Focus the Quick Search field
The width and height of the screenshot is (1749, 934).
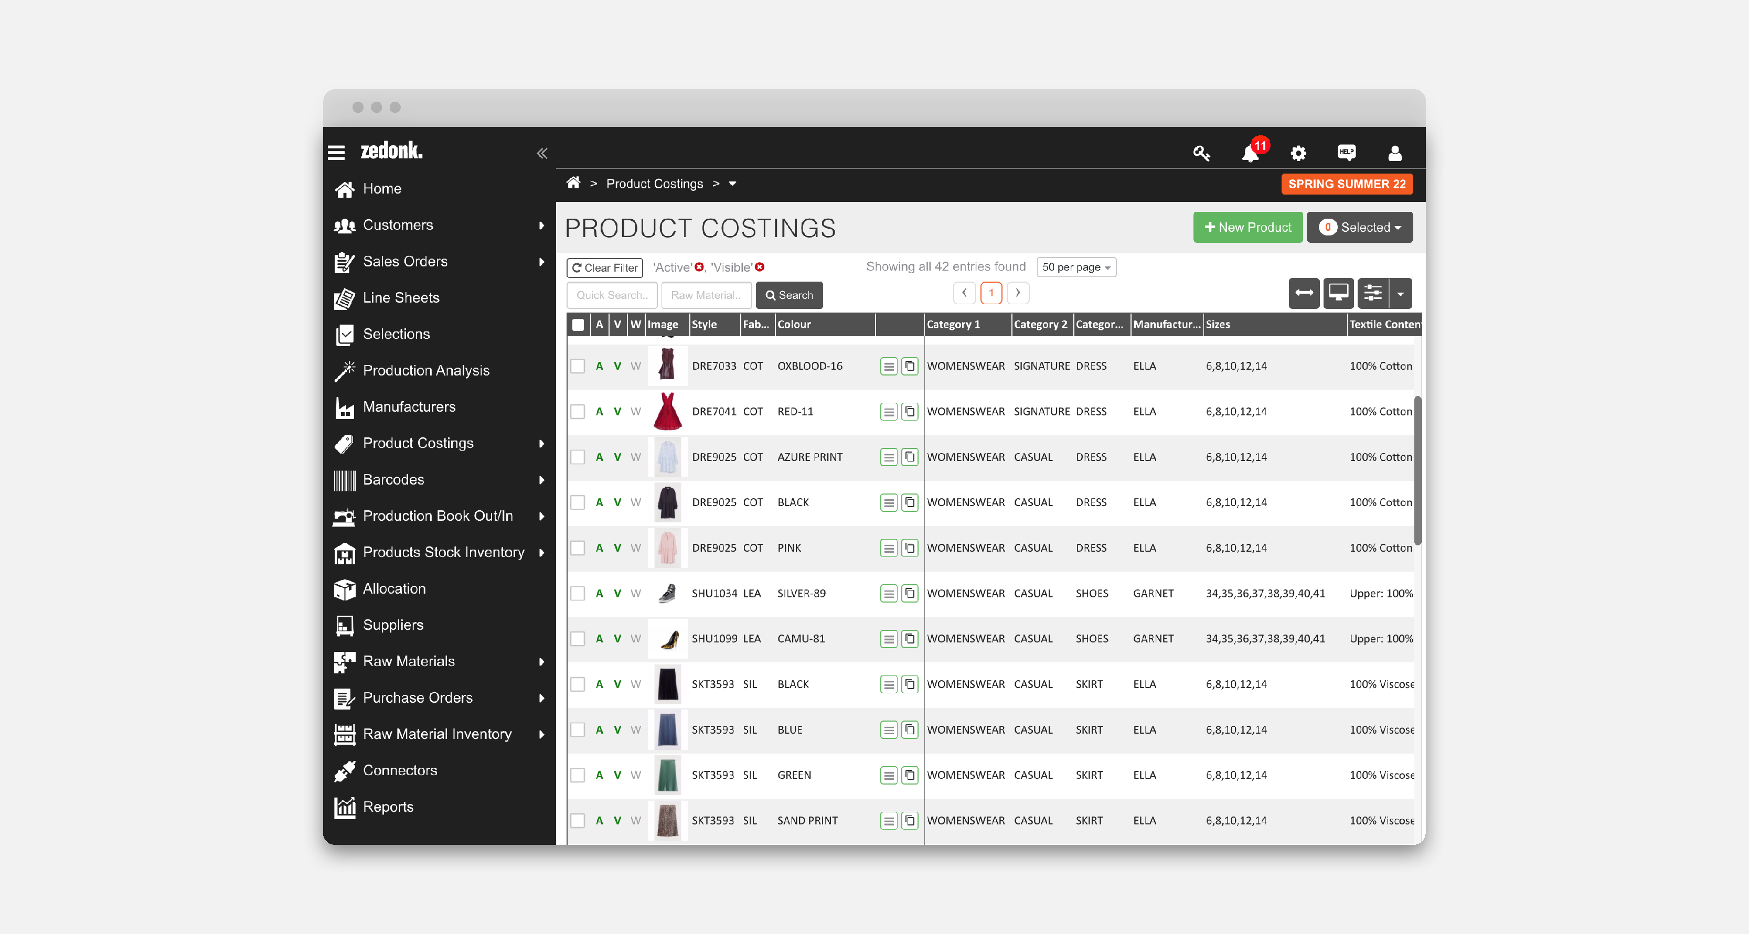[612, 295]
